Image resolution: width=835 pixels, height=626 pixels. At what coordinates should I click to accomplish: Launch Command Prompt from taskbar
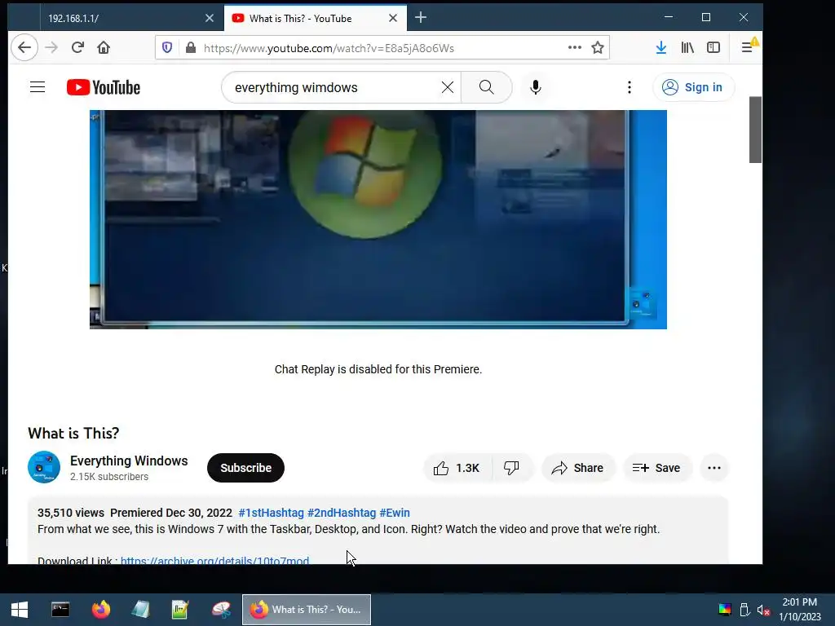coord(60,610)
